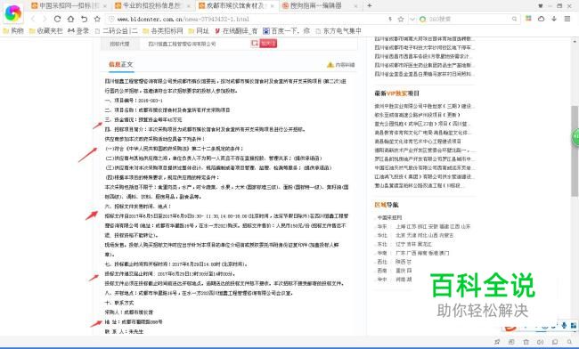Click the microphone icon on the input toolbar
The image size is (579, 349).
point(564,325)
